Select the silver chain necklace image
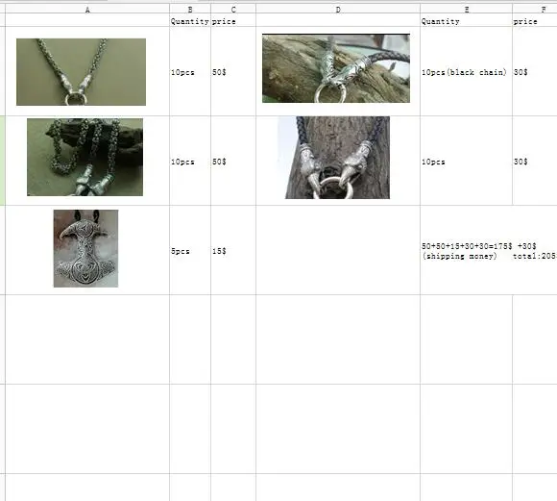 81,72
